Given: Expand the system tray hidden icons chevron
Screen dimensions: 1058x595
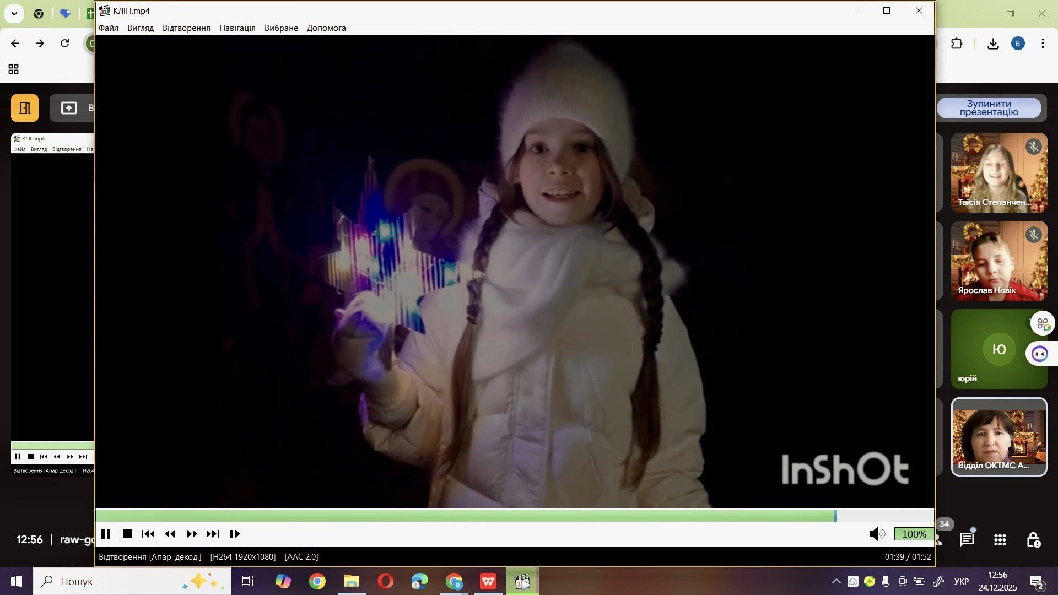Looking at the screenshot, I should [x=836, y=581].
